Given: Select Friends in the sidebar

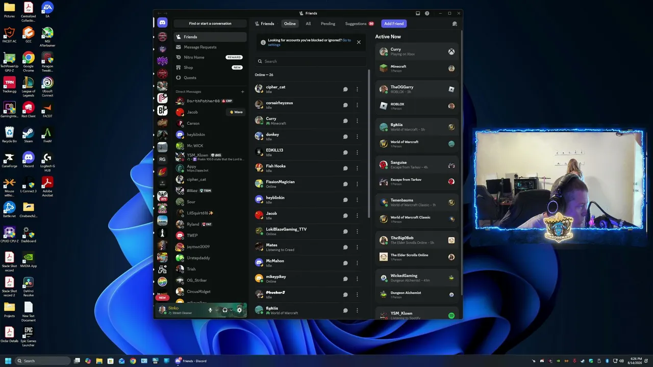Looking at the screenshot, I should click(210, 37).
